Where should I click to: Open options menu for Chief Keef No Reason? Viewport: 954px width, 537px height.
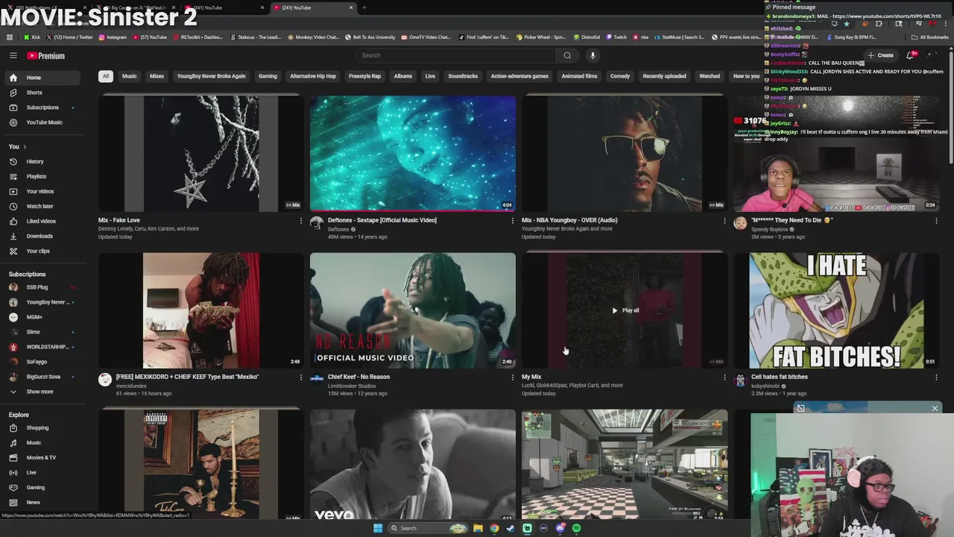coord(513,377)
